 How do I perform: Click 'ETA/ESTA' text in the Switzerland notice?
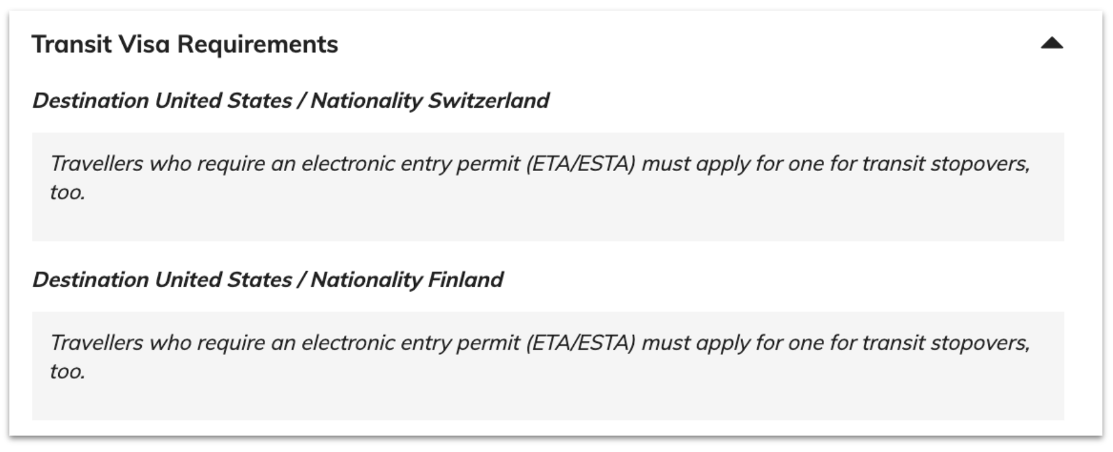581,163
